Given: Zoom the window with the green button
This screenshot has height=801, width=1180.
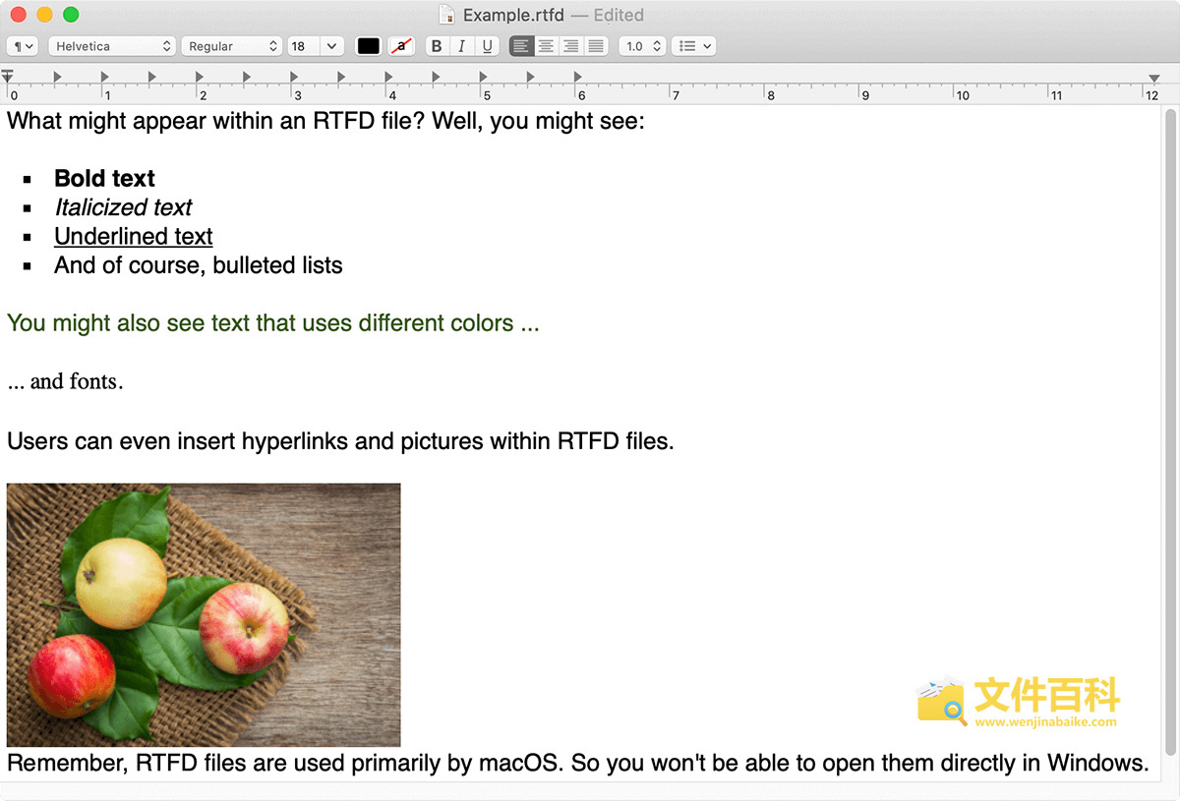Looking at the screenshot, I should pos(70,15).
